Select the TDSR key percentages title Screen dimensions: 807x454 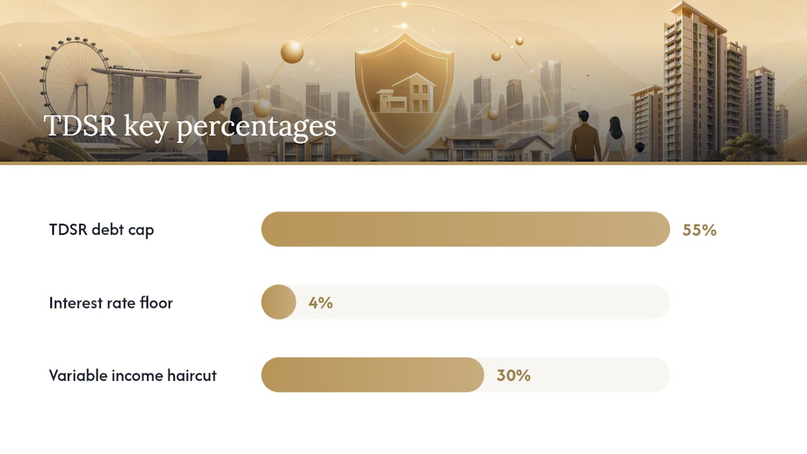coord(190,125)
